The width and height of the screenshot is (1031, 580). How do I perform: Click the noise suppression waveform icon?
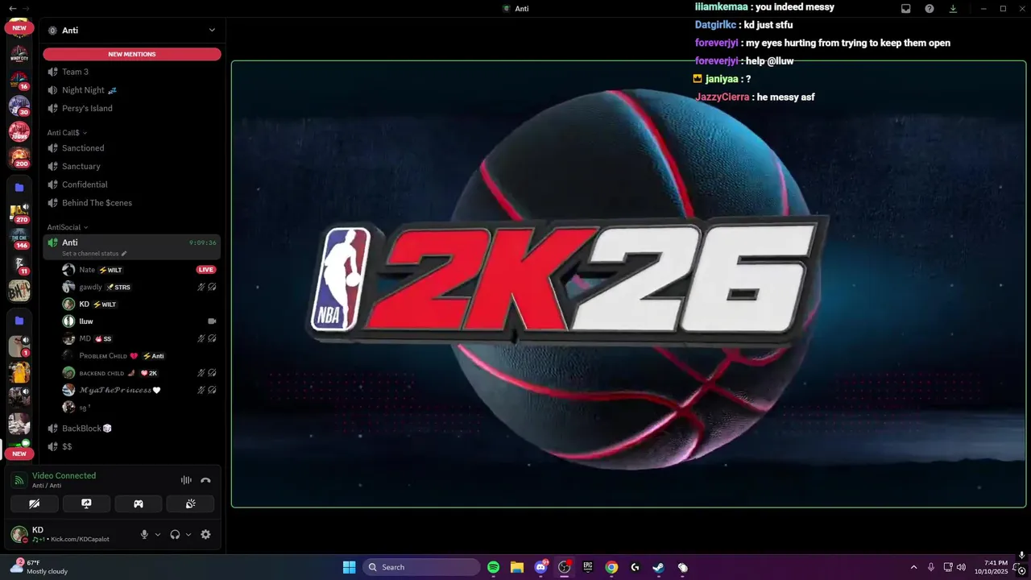point(186,480)
